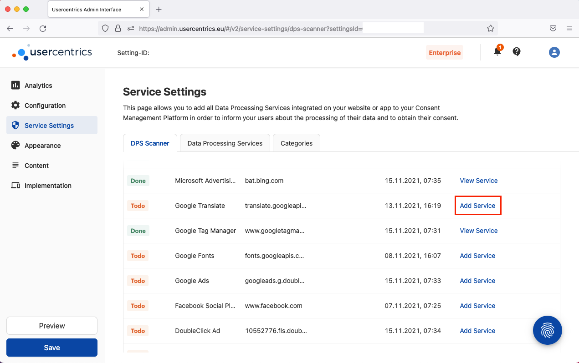Open a new browser tab
The height and width of the screenshot is (363, 579).
coord(159,10)
